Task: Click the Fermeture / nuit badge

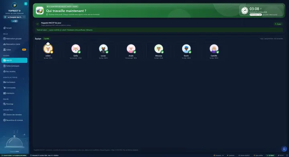Action: [256, 14]
